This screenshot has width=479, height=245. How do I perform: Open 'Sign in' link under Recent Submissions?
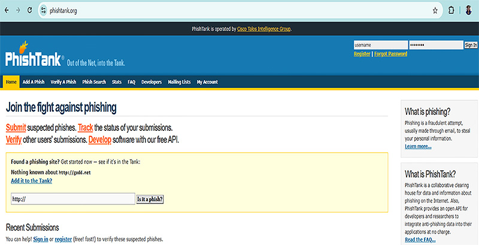pyautogui.click(x=41, y=239)
